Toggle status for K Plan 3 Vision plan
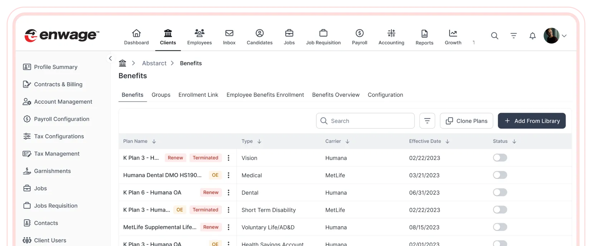The height and width of the screenshot is (246, 592). 500,158
